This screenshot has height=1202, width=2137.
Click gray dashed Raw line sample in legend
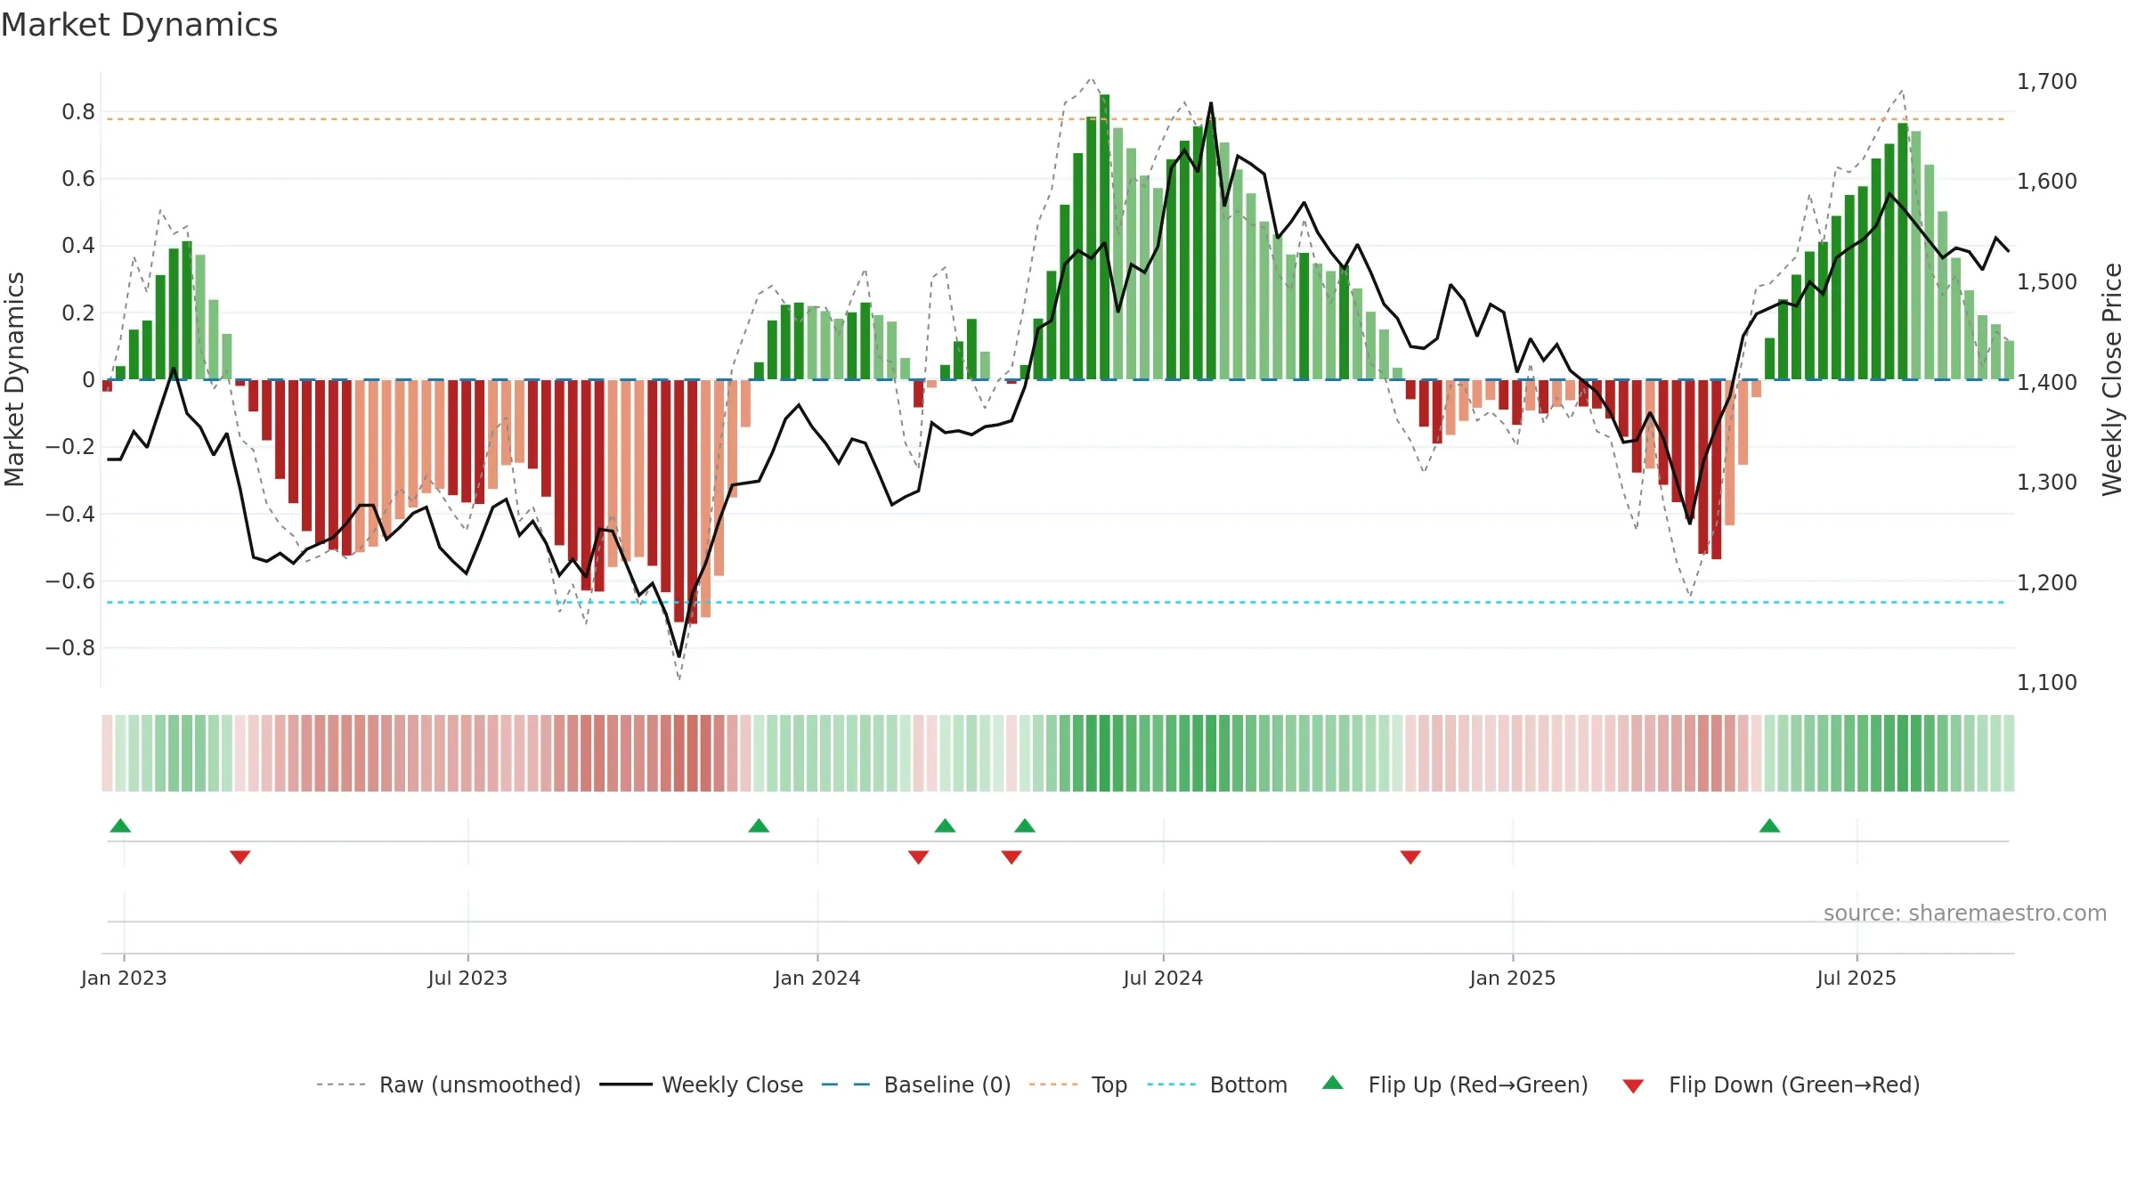pos(341,1084)
